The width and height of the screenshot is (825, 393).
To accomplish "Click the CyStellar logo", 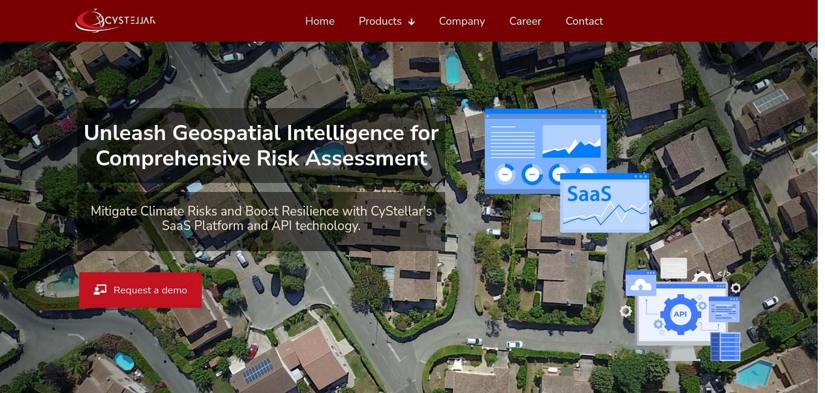I will (115, 21).
